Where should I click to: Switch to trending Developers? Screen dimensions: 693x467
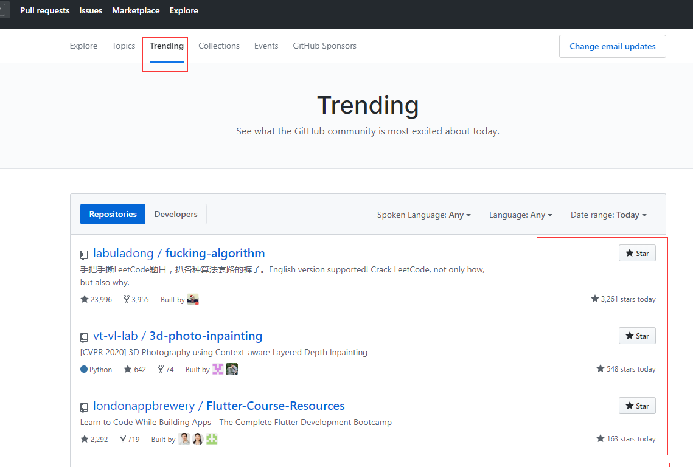(x=176, y=214)
